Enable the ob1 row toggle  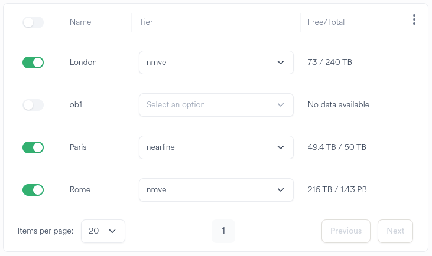click(33, 105)
